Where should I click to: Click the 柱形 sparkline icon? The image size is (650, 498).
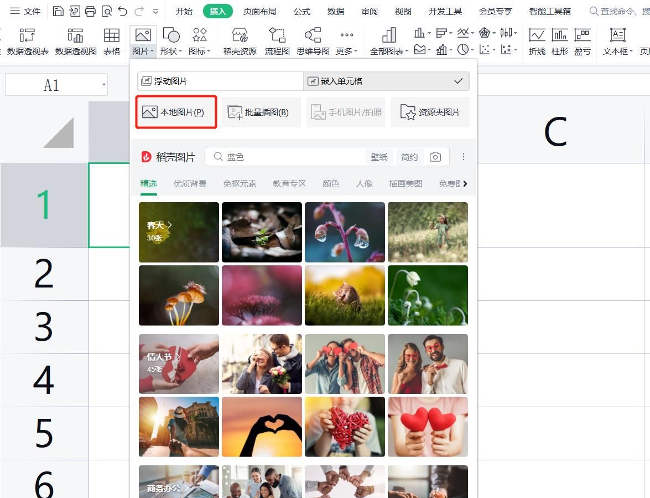(560, 42)
